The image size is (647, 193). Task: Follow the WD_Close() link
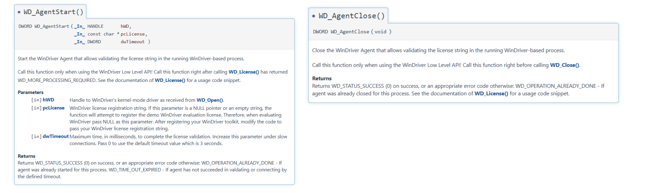(x=565, y=65)
